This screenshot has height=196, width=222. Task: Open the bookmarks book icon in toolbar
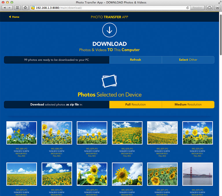pos(17,7)
